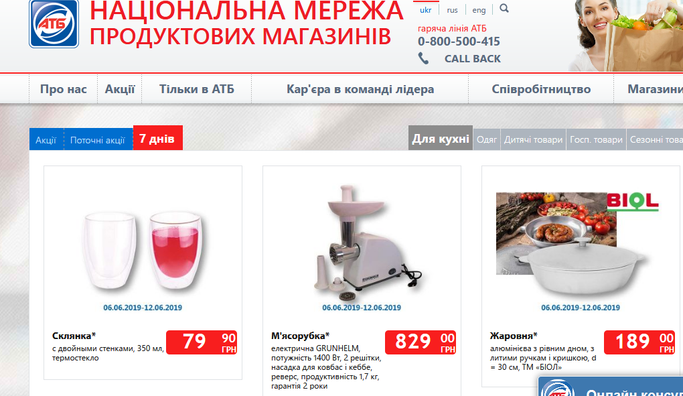Viewport: 683px width, 396px height.
Task: Go to Тільки в АТБ section
Action: [197, 89]
